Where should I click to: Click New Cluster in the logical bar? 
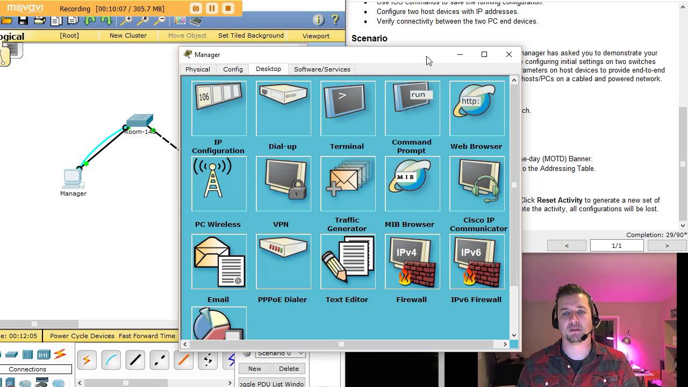point(128,35)
